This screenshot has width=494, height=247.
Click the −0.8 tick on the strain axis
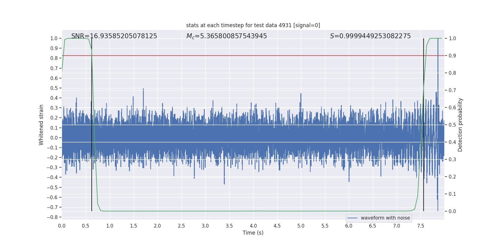point(52,217)
